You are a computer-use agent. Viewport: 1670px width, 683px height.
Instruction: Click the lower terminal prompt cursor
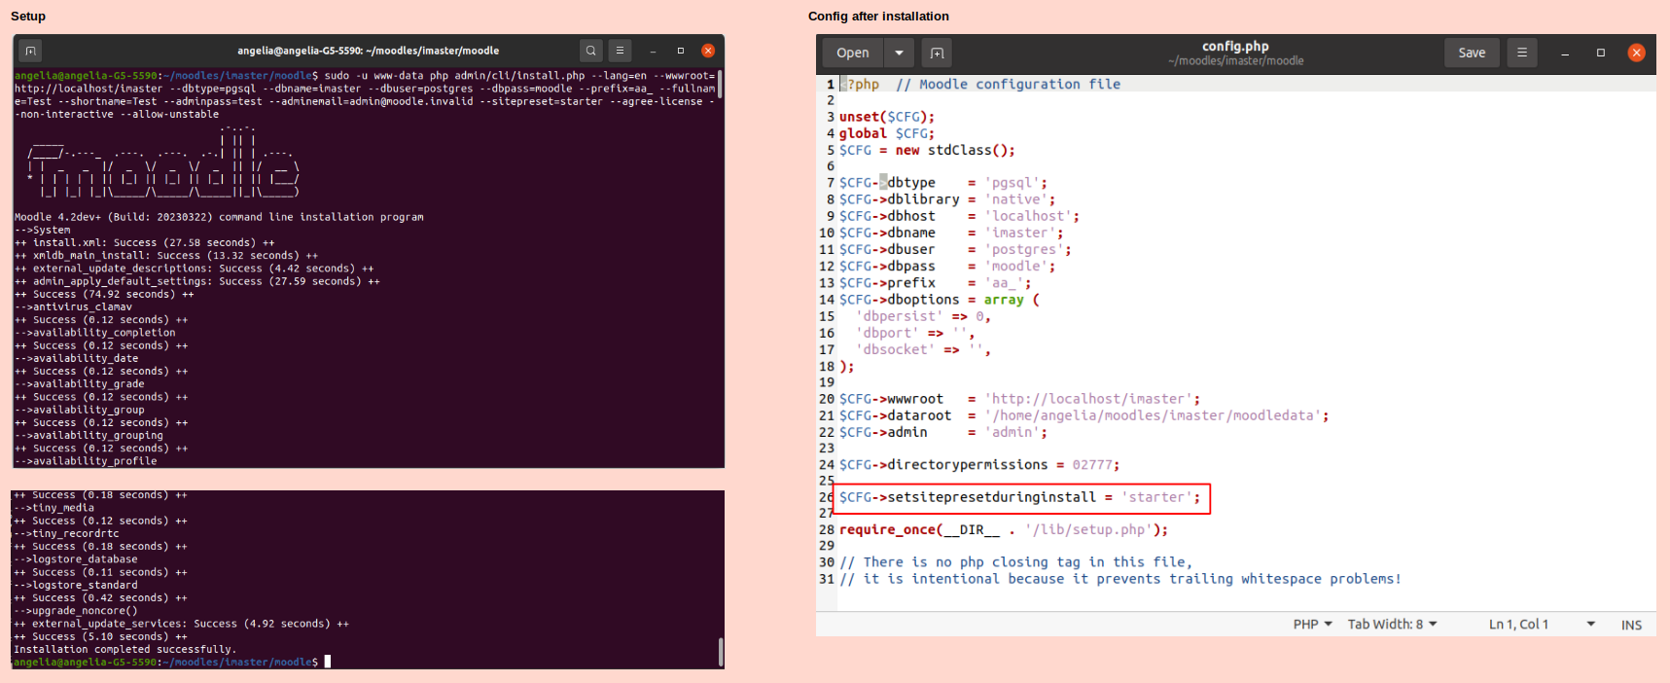328,662
